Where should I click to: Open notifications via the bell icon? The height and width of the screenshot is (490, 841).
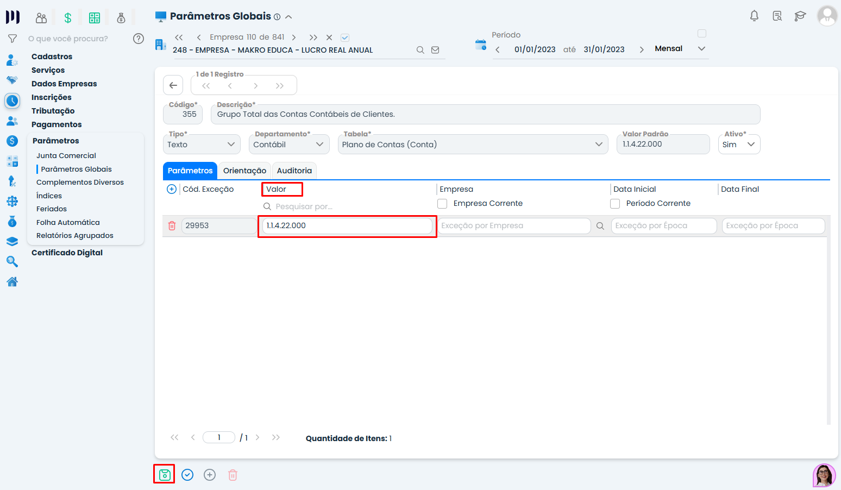click(x=754, y=16)
